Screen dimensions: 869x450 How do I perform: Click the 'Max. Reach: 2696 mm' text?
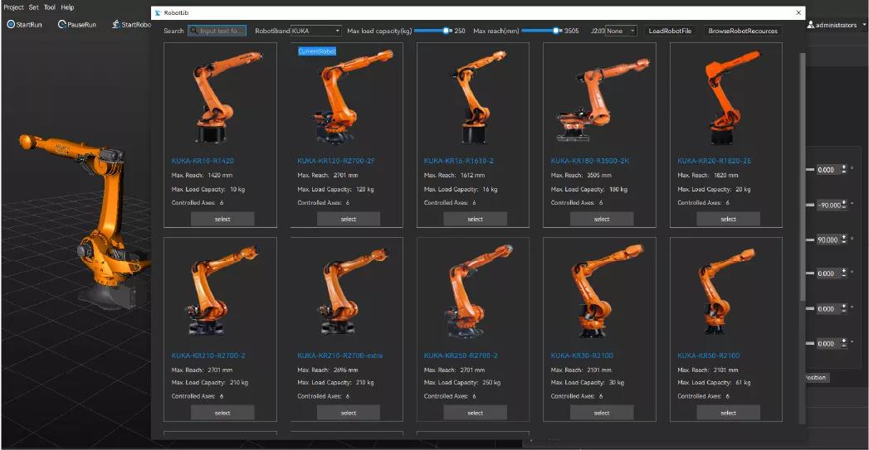tap(328, 370)
